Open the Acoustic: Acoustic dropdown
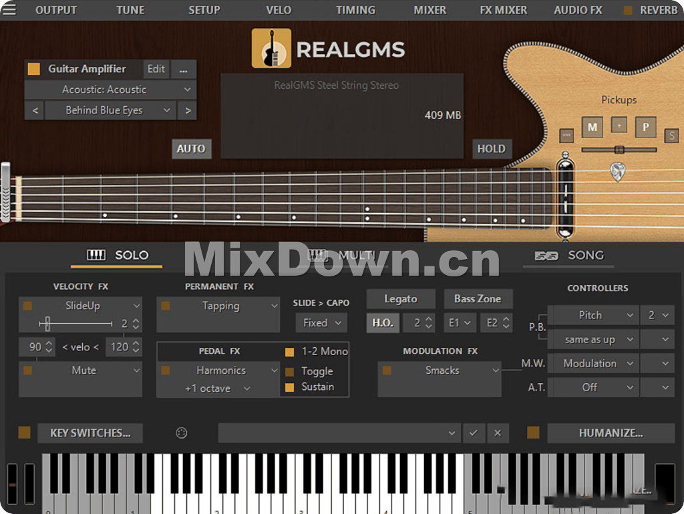The image size is (684, 514). tap(110, 89)
